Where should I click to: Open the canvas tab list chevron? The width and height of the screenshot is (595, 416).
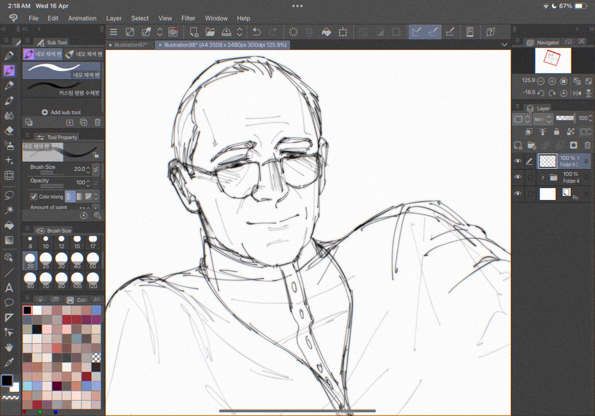pos(505,45)
